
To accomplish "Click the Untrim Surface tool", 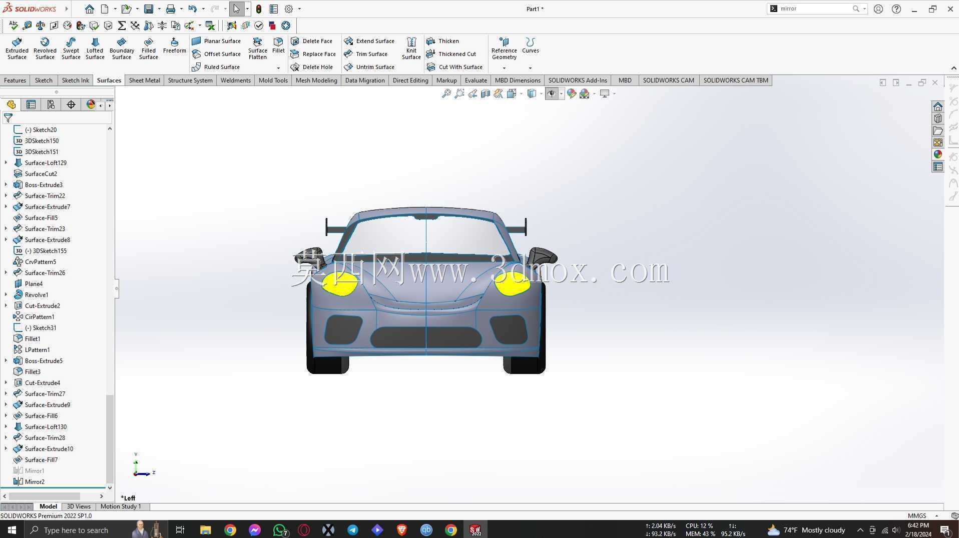I will (x=369, y=67).
